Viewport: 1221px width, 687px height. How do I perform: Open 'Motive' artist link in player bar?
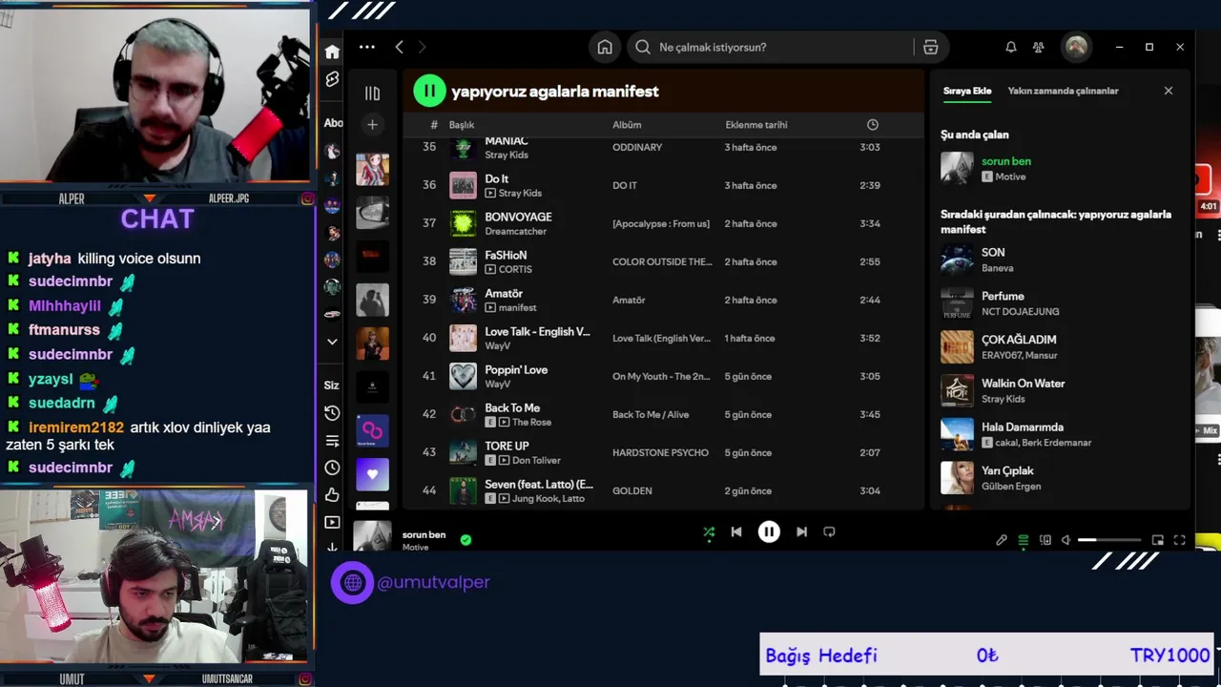click(x=415, y=548)
